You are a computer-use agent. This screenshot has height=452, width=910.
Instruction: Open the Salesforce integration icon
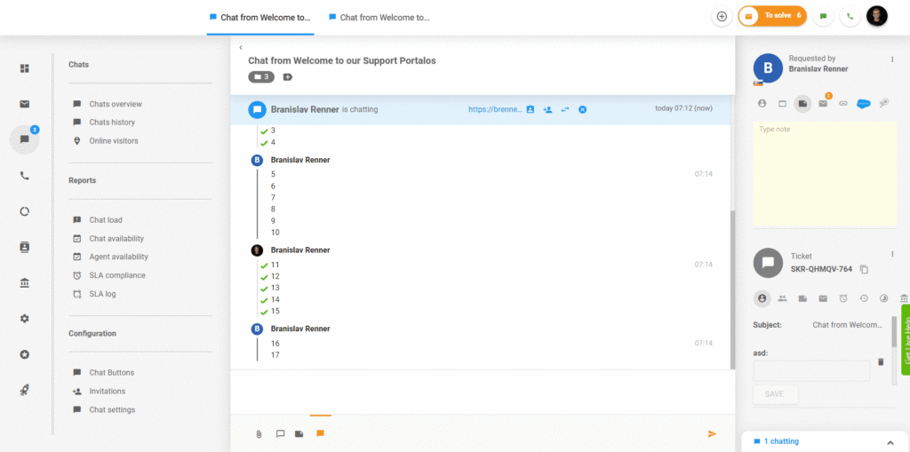[863, 103]
